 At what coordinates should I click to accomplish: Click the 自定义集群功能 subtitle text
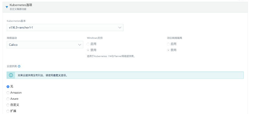point(18,9)
